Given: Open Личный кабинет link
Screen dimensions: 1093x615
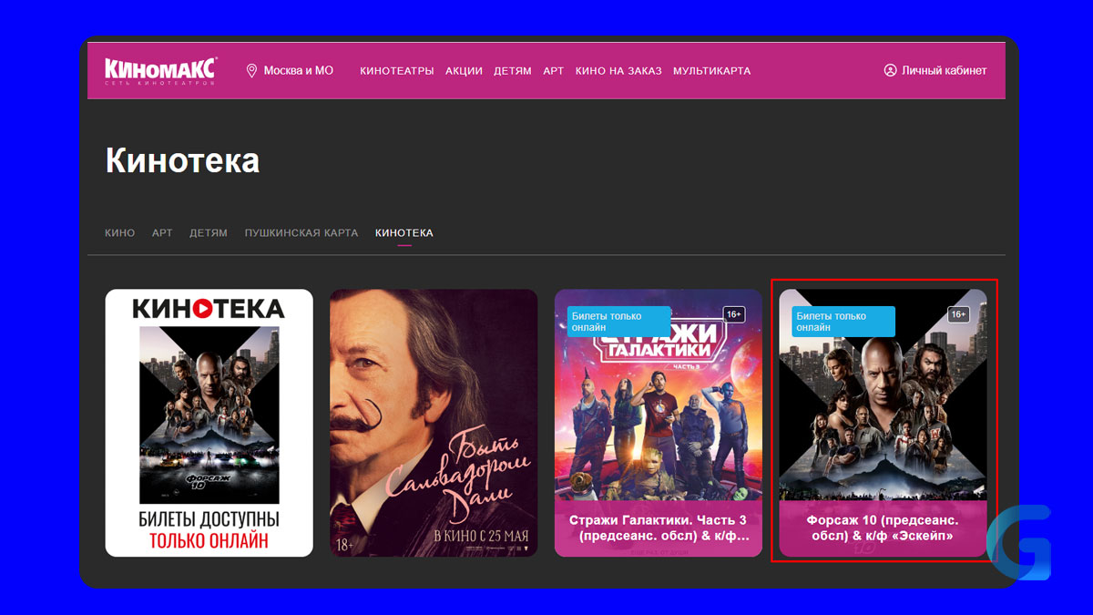Looking at the screenshot, I should pos(944,70).
